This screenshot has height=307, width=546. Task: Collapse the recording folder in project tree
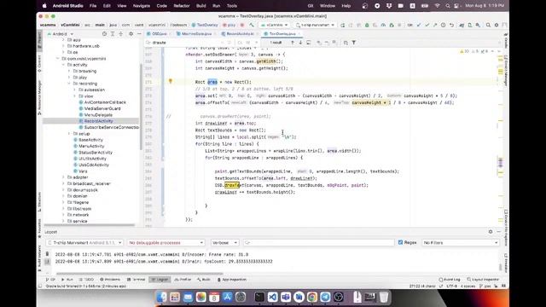[69, 84]
